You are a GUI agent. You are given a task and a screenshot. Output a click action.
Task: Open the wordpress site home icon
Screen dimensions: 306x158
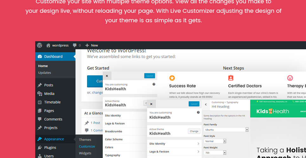[x=48, y=45]
